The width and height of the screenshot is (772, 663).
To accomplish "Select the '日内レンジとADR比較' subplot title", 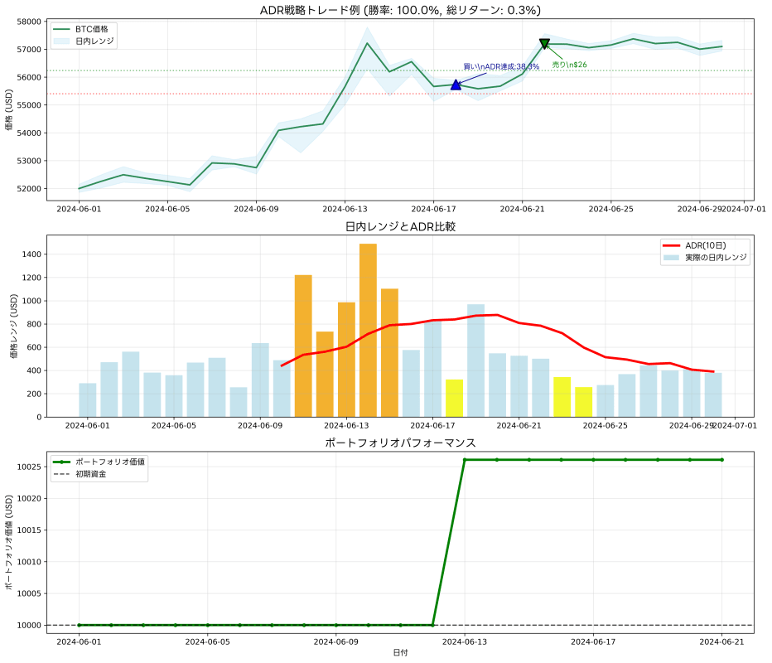I will pyautogui.click(x=400, y=226).
